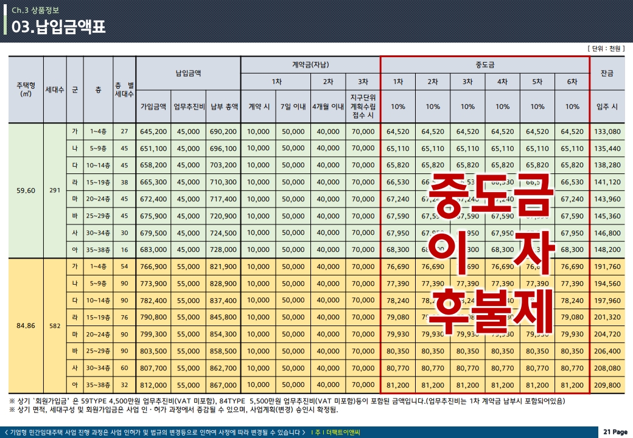
Task: Click the 잔금 value '148,200'
Action: tap(607, 249)
